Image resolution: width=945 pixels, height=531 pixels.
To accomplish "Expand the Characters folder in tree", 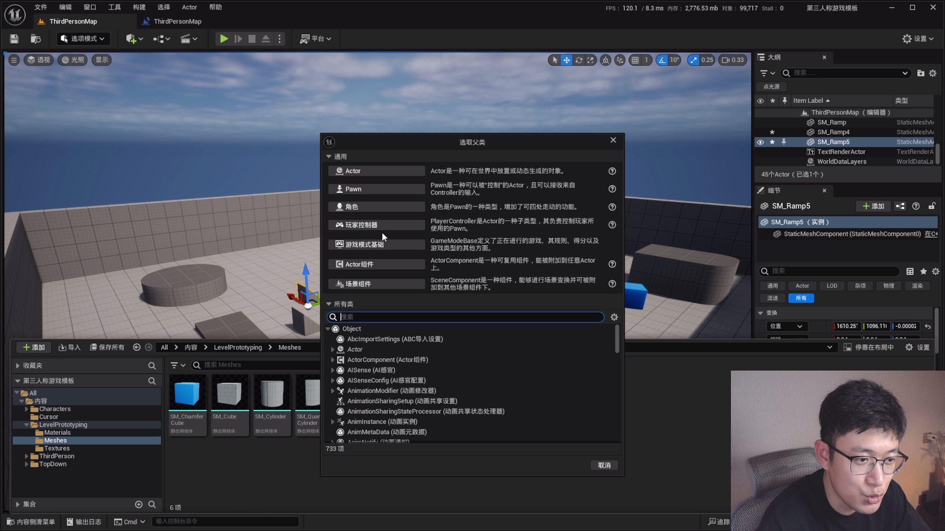I will [26, 409].
